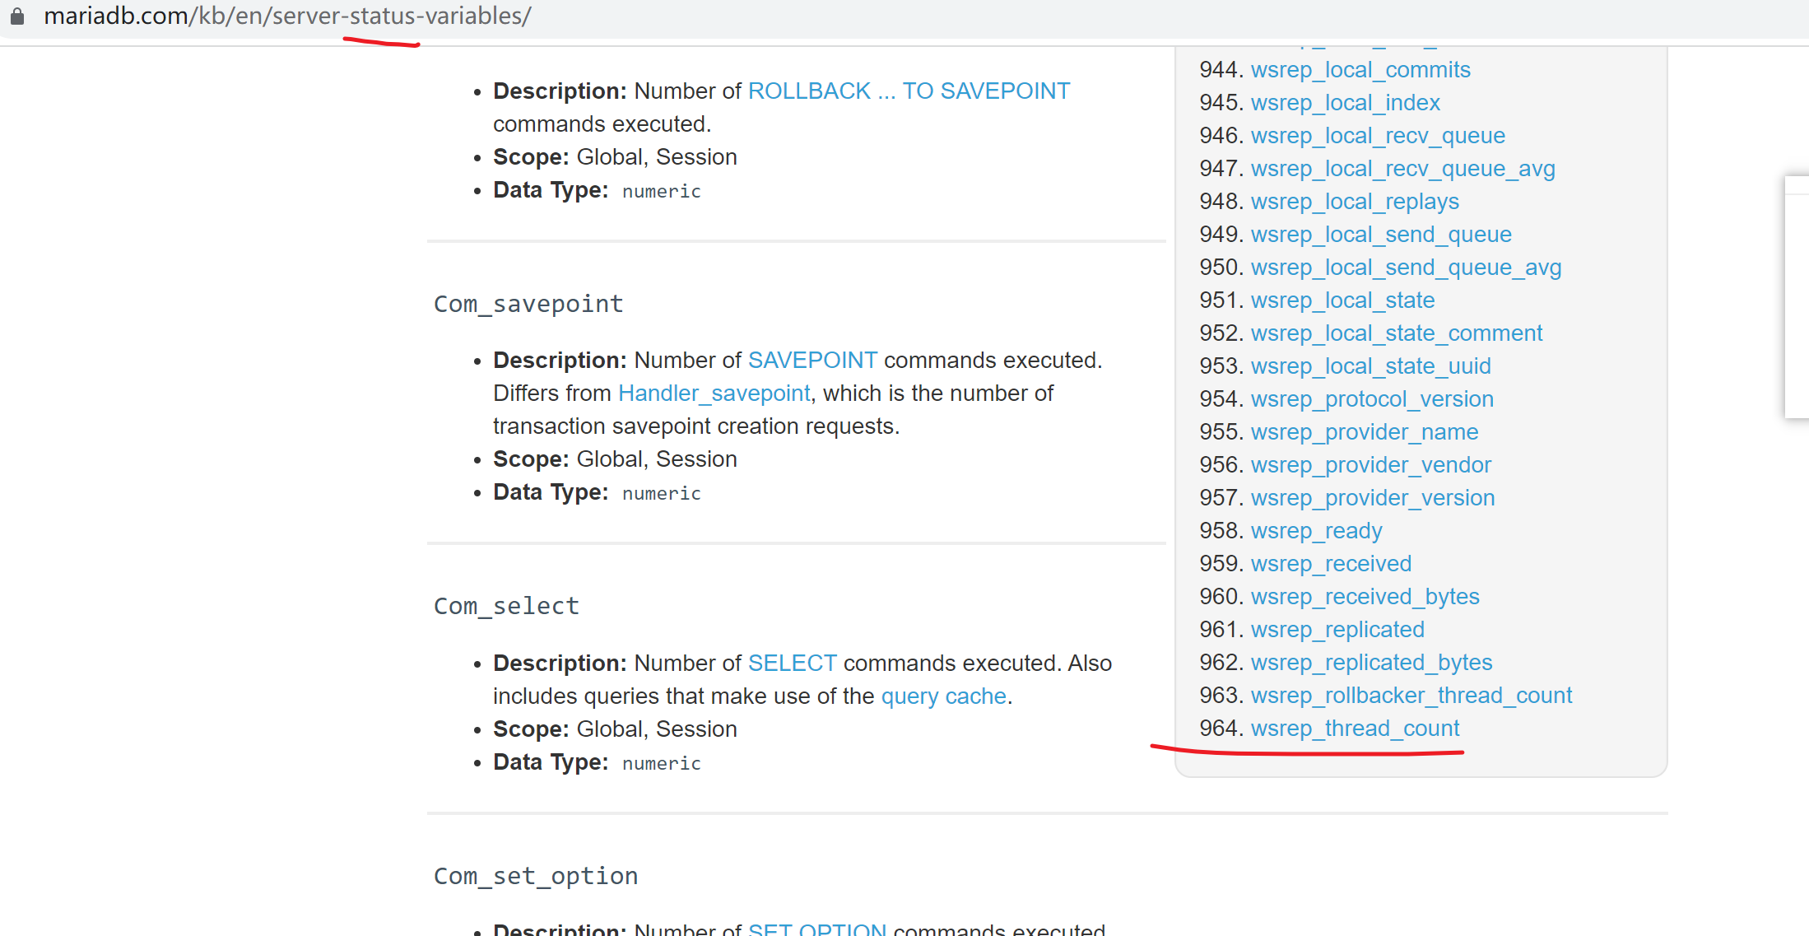Go to wsrep_local_recv_queue_avg entry
1809x936 pixels.
point(1402,169)
